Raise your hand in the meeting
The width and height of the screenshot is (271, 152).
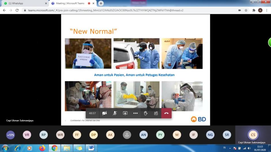tap(146, 113)
